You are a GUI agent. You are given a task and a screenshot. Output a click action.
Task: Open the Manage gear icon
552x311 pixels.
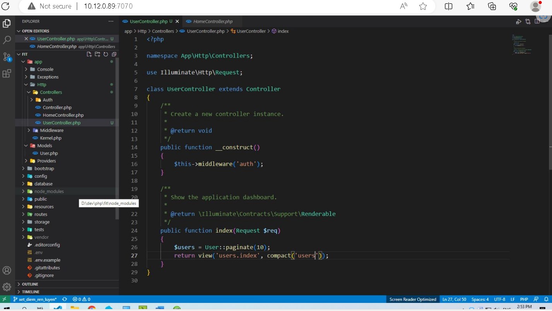pyautogui.click(x=7, y=287)
